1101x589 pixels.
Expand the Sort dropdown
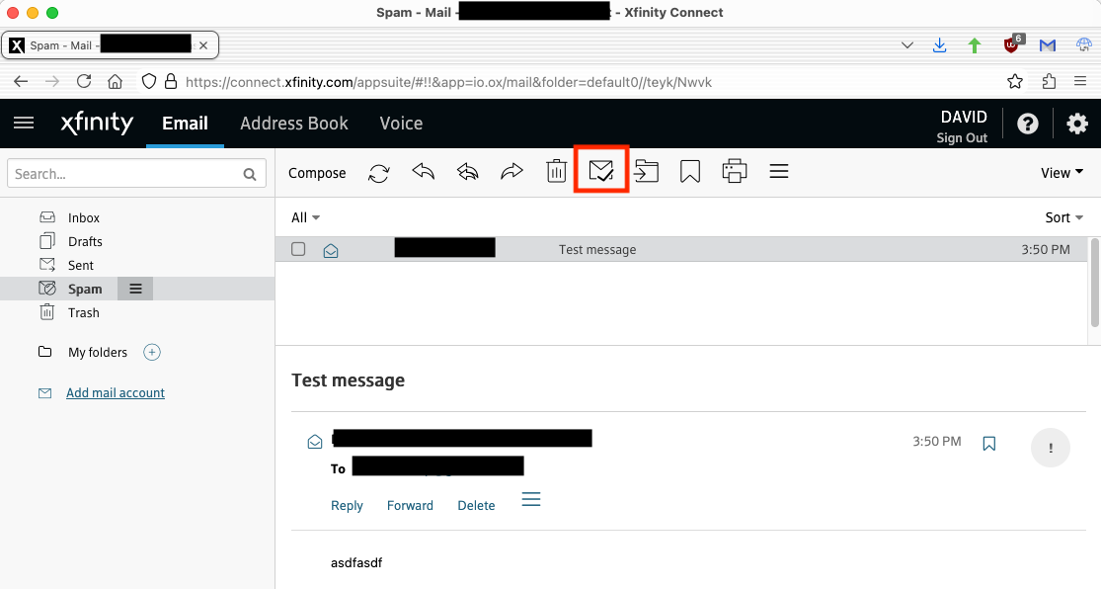pos(1063,217)
